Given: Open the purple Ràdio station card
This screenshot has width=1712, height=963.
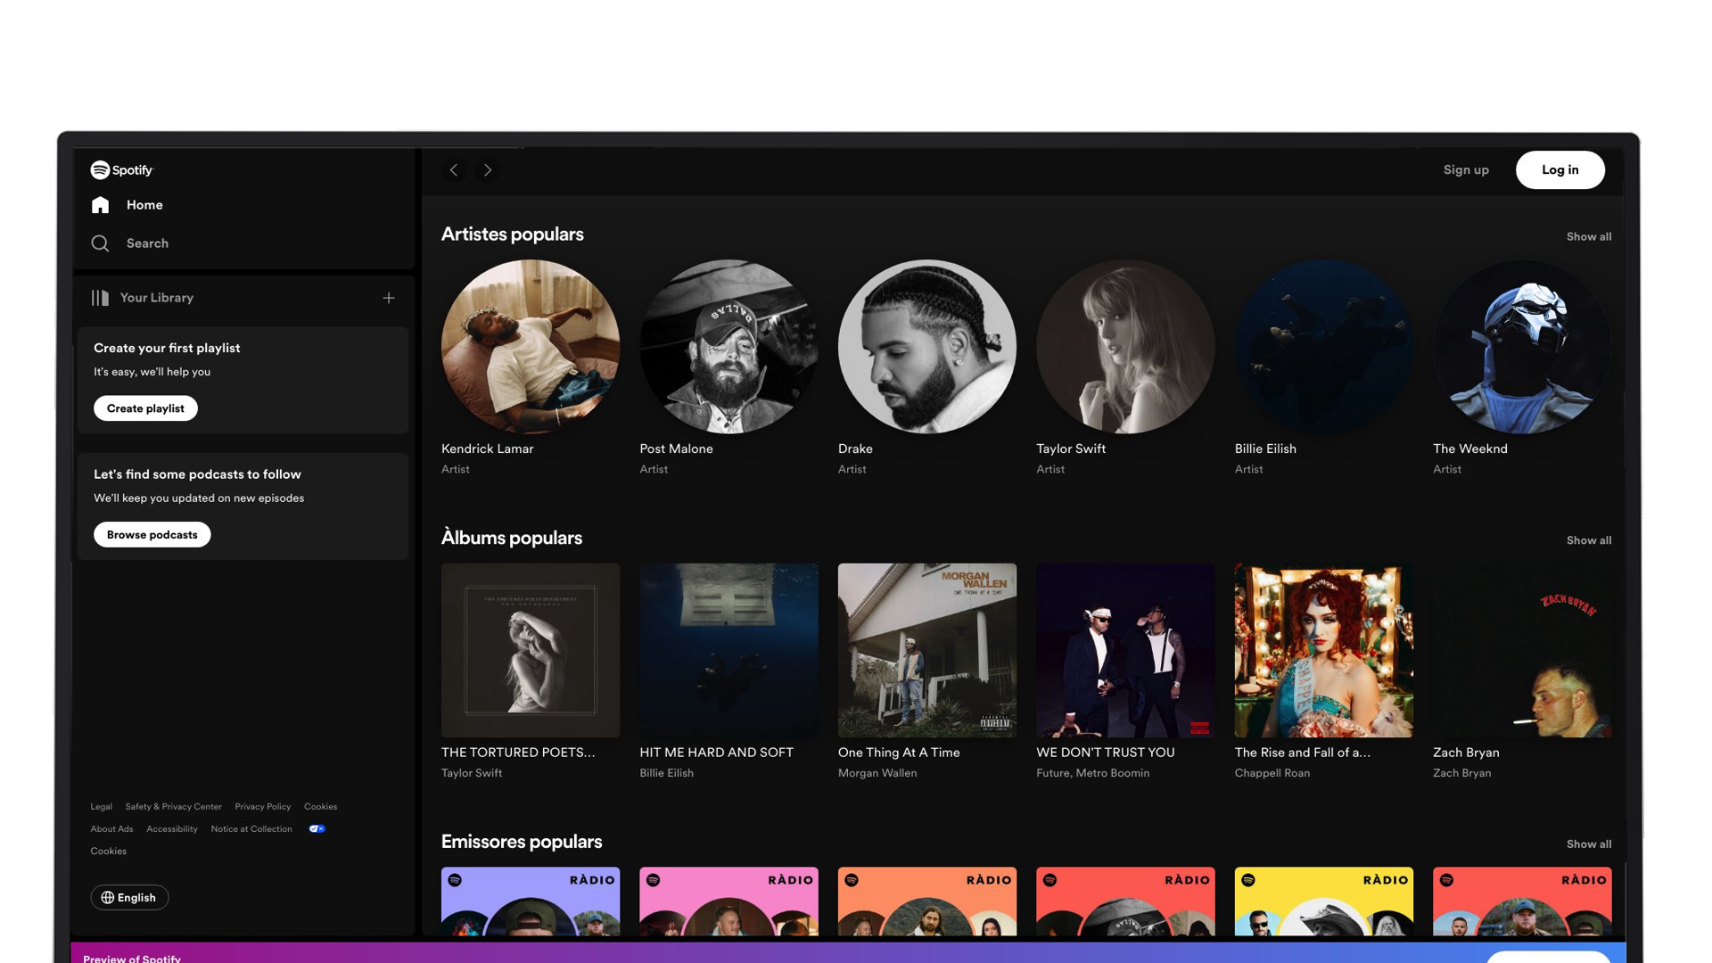Looking at the screenshot, I should 531,901.
